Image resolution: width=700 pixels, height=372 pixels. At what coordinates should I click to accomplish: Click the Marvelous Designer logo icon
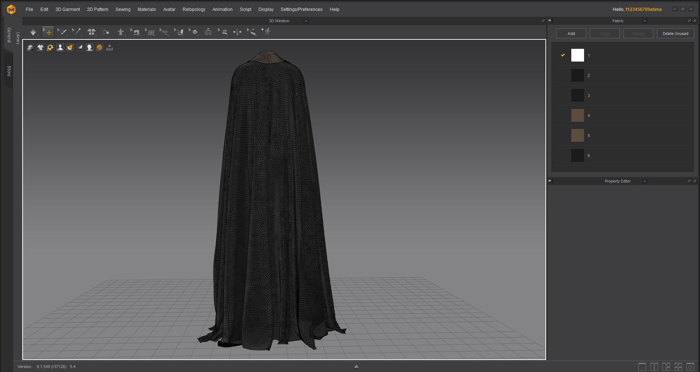11,9
